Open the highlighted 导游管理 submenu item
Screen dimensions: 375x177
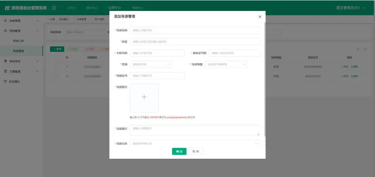point(21,51)
